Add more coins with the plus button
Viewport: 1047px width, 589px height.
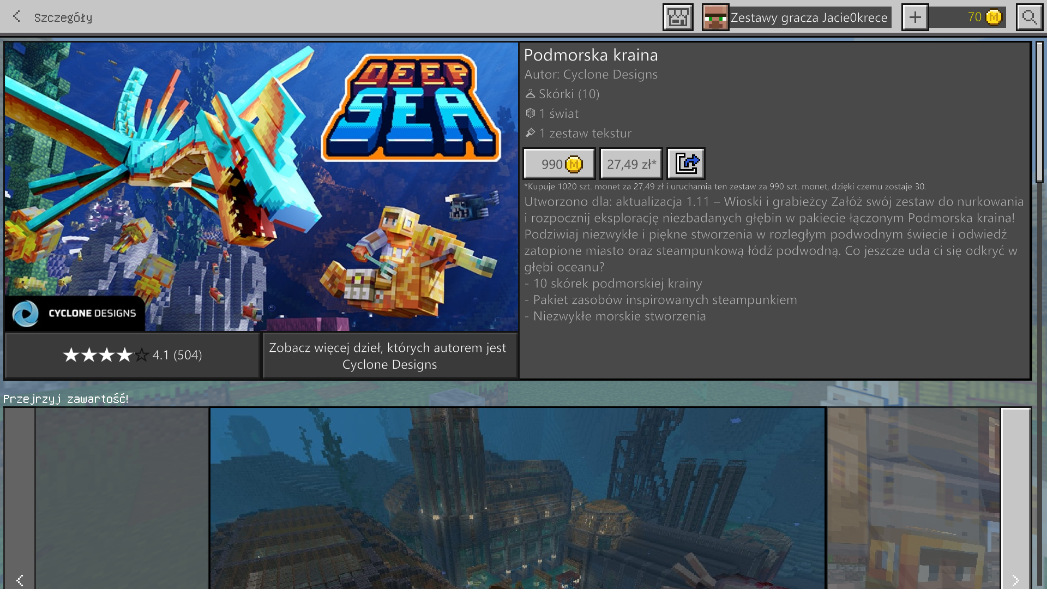915,17
